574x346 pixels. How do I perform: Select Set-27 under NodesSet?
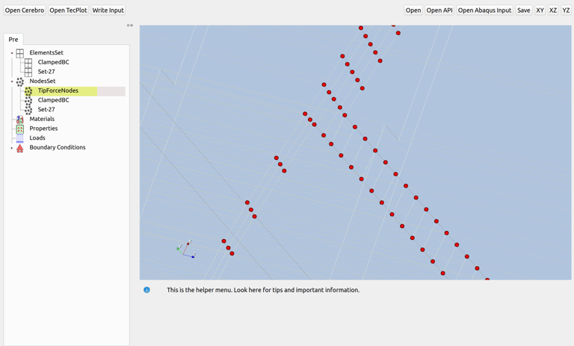pos(46,110)
